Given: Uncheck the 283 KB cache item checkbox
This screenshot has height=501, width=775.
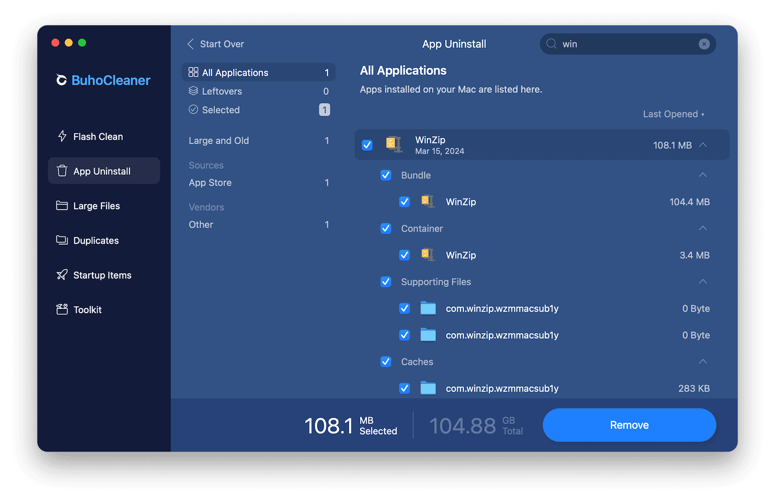Looking at the screenshot, I should coord(404,388).
